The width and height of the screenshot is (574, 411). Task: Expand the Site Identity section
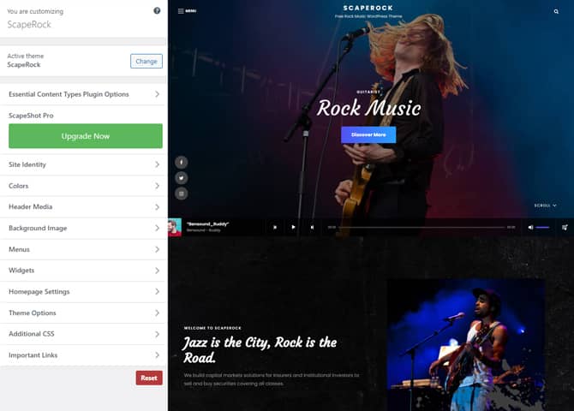pyautogui.click(x=84, y=164)
